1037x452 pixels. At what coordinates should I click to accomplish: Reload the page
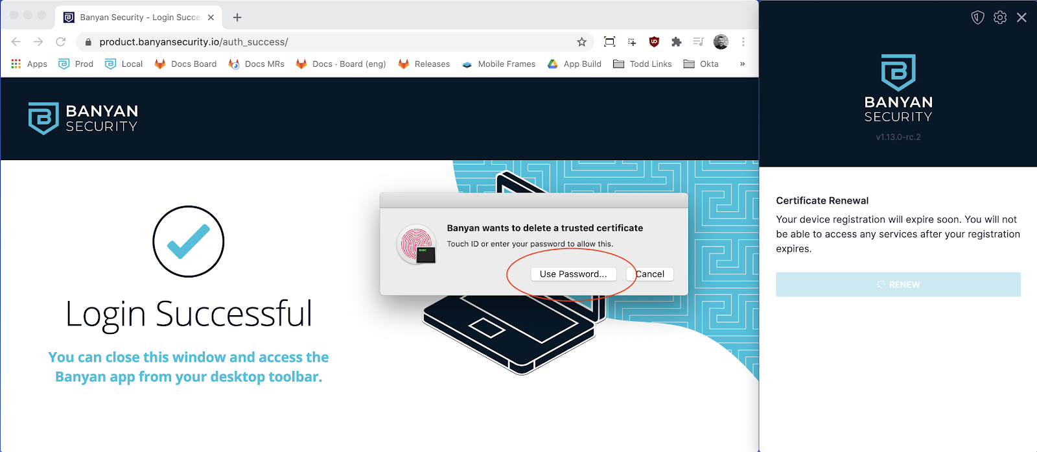click(60, 42)
